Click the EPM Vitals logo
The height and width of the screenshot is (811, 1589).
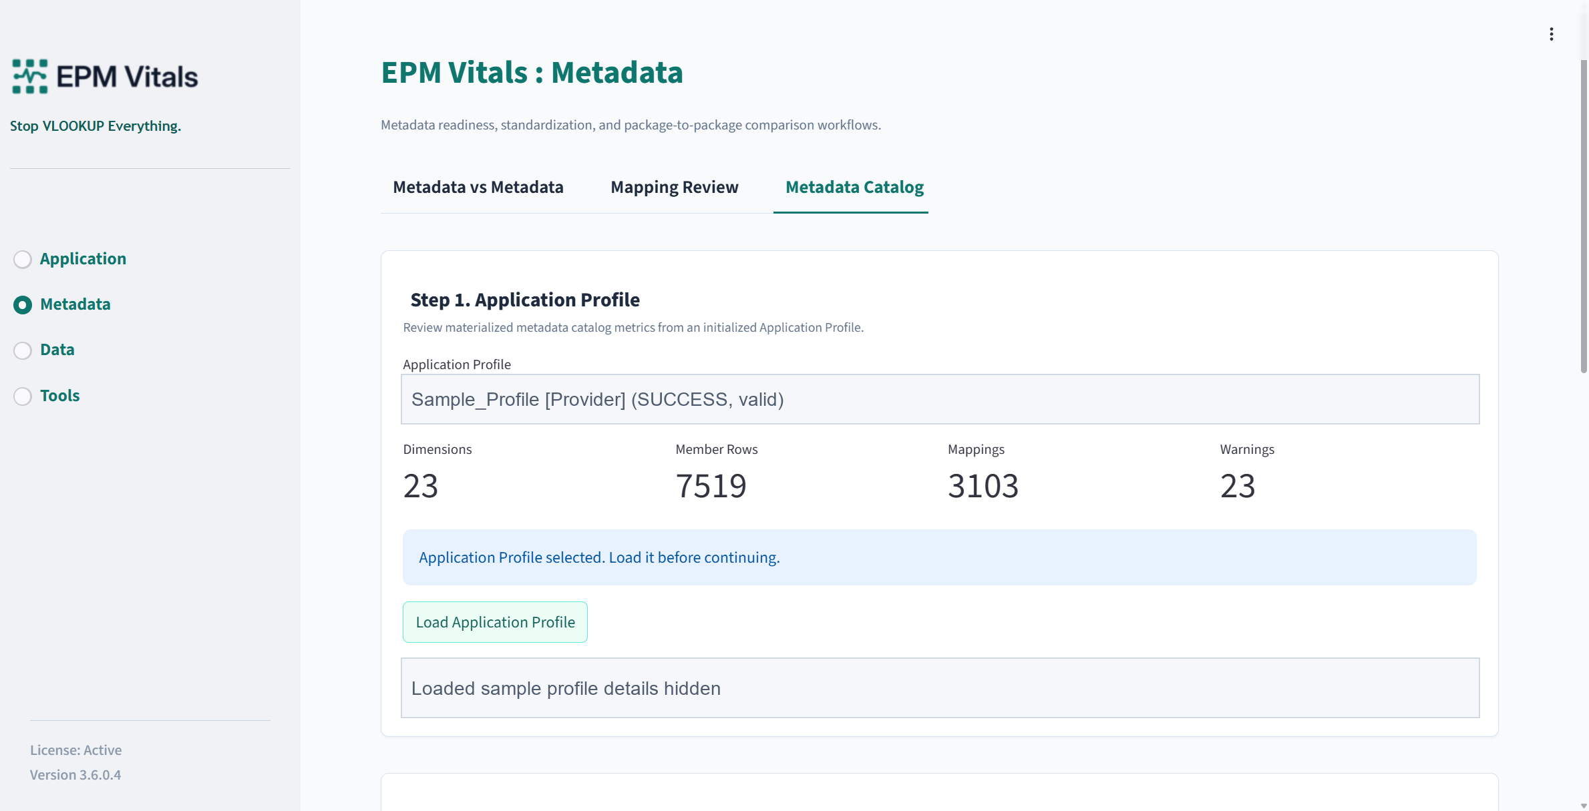pyautogui.click(x=105, y=76)
